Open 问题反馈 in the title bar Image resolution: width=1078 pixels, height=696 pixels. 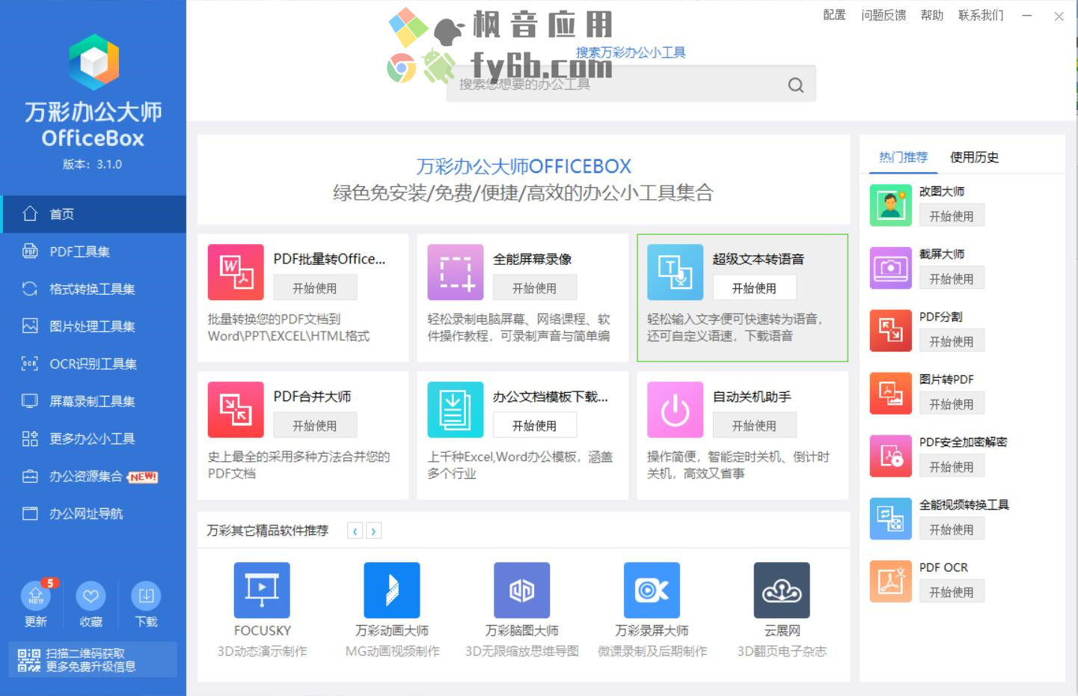(883, 15)
